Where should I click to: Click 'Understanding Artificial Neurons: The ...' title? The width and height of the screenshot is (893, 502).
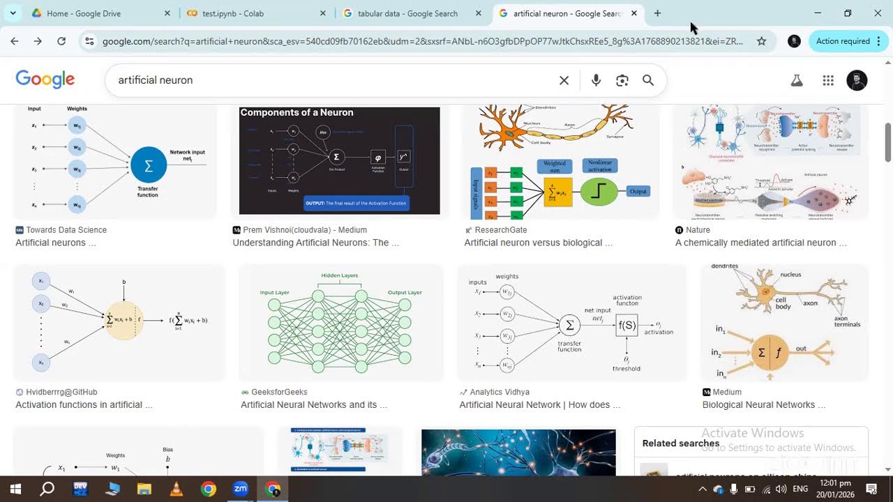click(x=316, y=243)
